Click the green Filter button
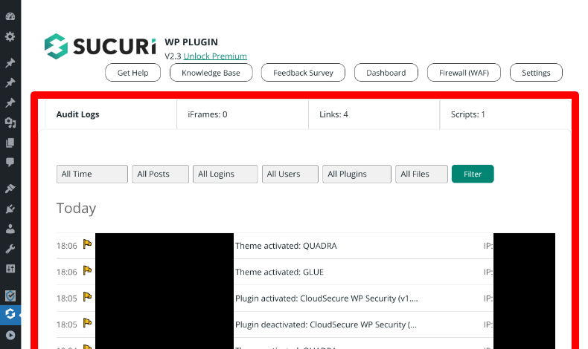 pyautogui.click(x=473, y=174)
